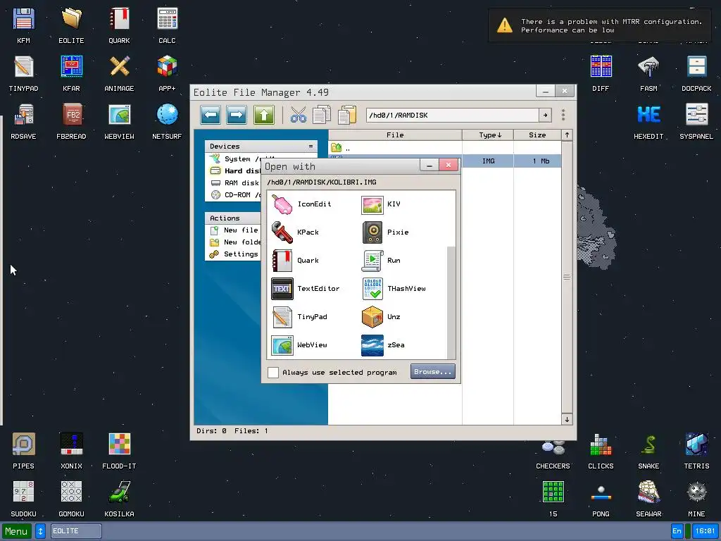Open SYSPANEL desktop icon
The height and width of the screenshot is (541, 721).
[696, 121]
